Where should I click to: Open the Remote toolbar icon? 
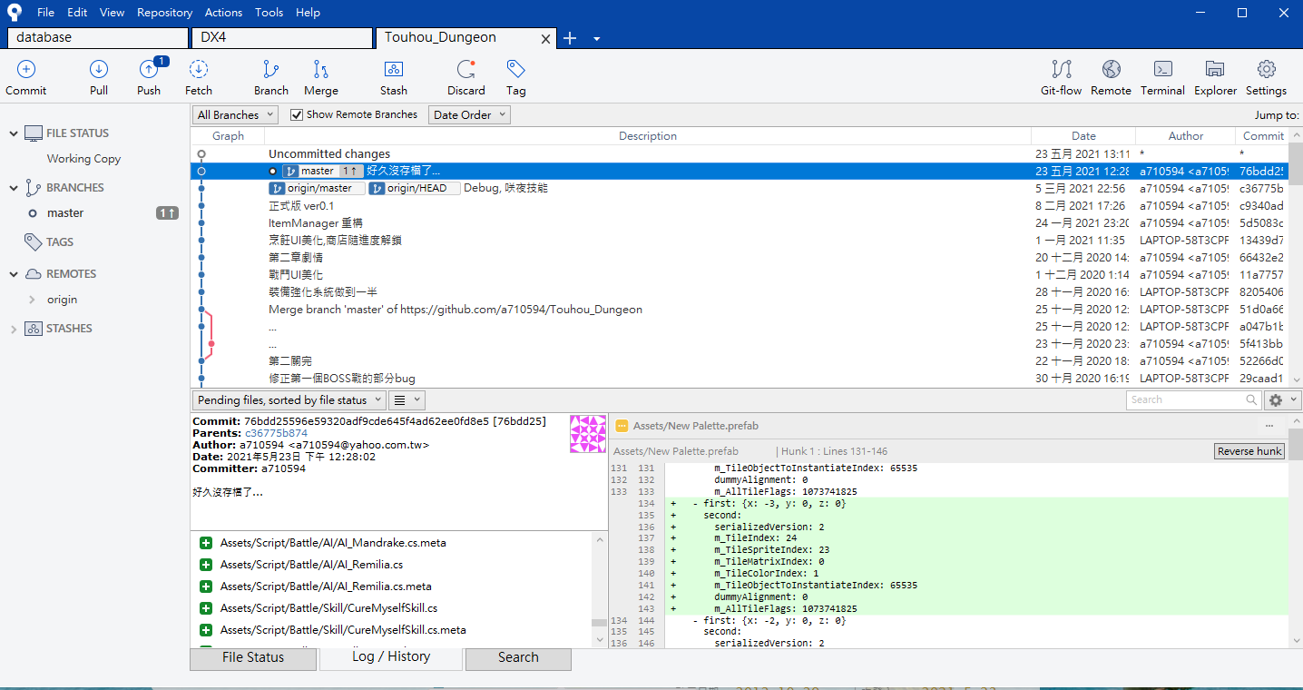[1111, 69]
